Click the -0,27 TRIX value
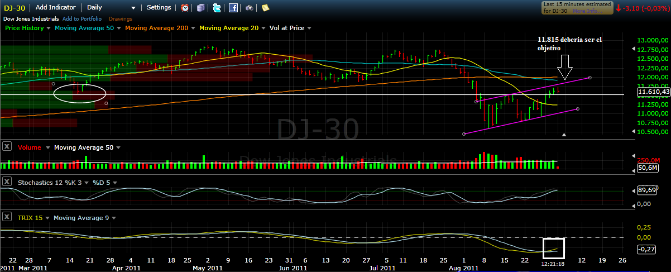This screenshot has width=671, height=272. [646, 249]
